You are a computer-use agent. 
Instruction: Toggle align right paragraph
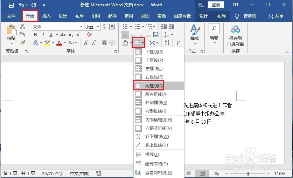point(141,35)
